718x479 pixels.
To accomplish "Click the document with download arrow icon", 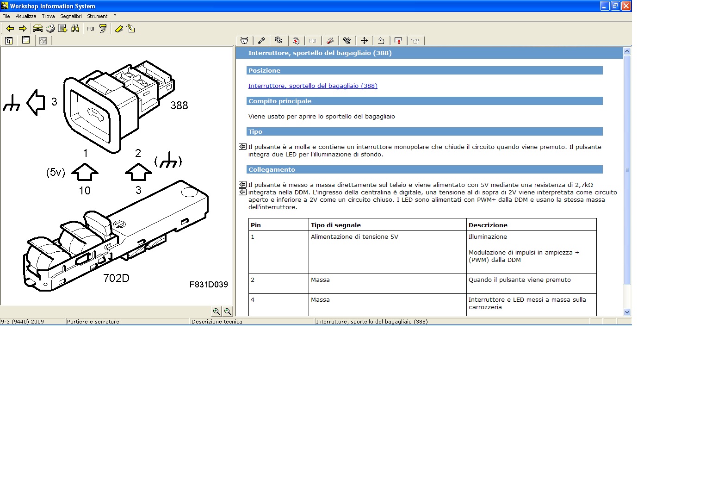I will 63,29.
